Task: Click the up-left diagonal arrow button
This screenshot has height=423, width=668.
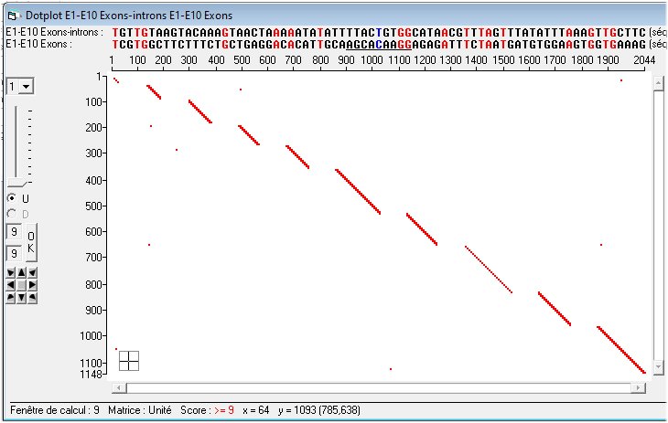Action: click(x=10, y=272)
